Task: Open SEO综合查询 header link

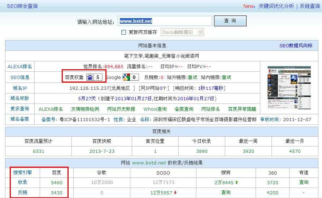Action: click(22, 6)
